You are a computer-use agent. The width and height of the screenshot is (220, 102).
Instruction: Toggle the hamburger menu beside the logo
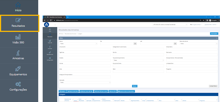(x=55, y=25)
